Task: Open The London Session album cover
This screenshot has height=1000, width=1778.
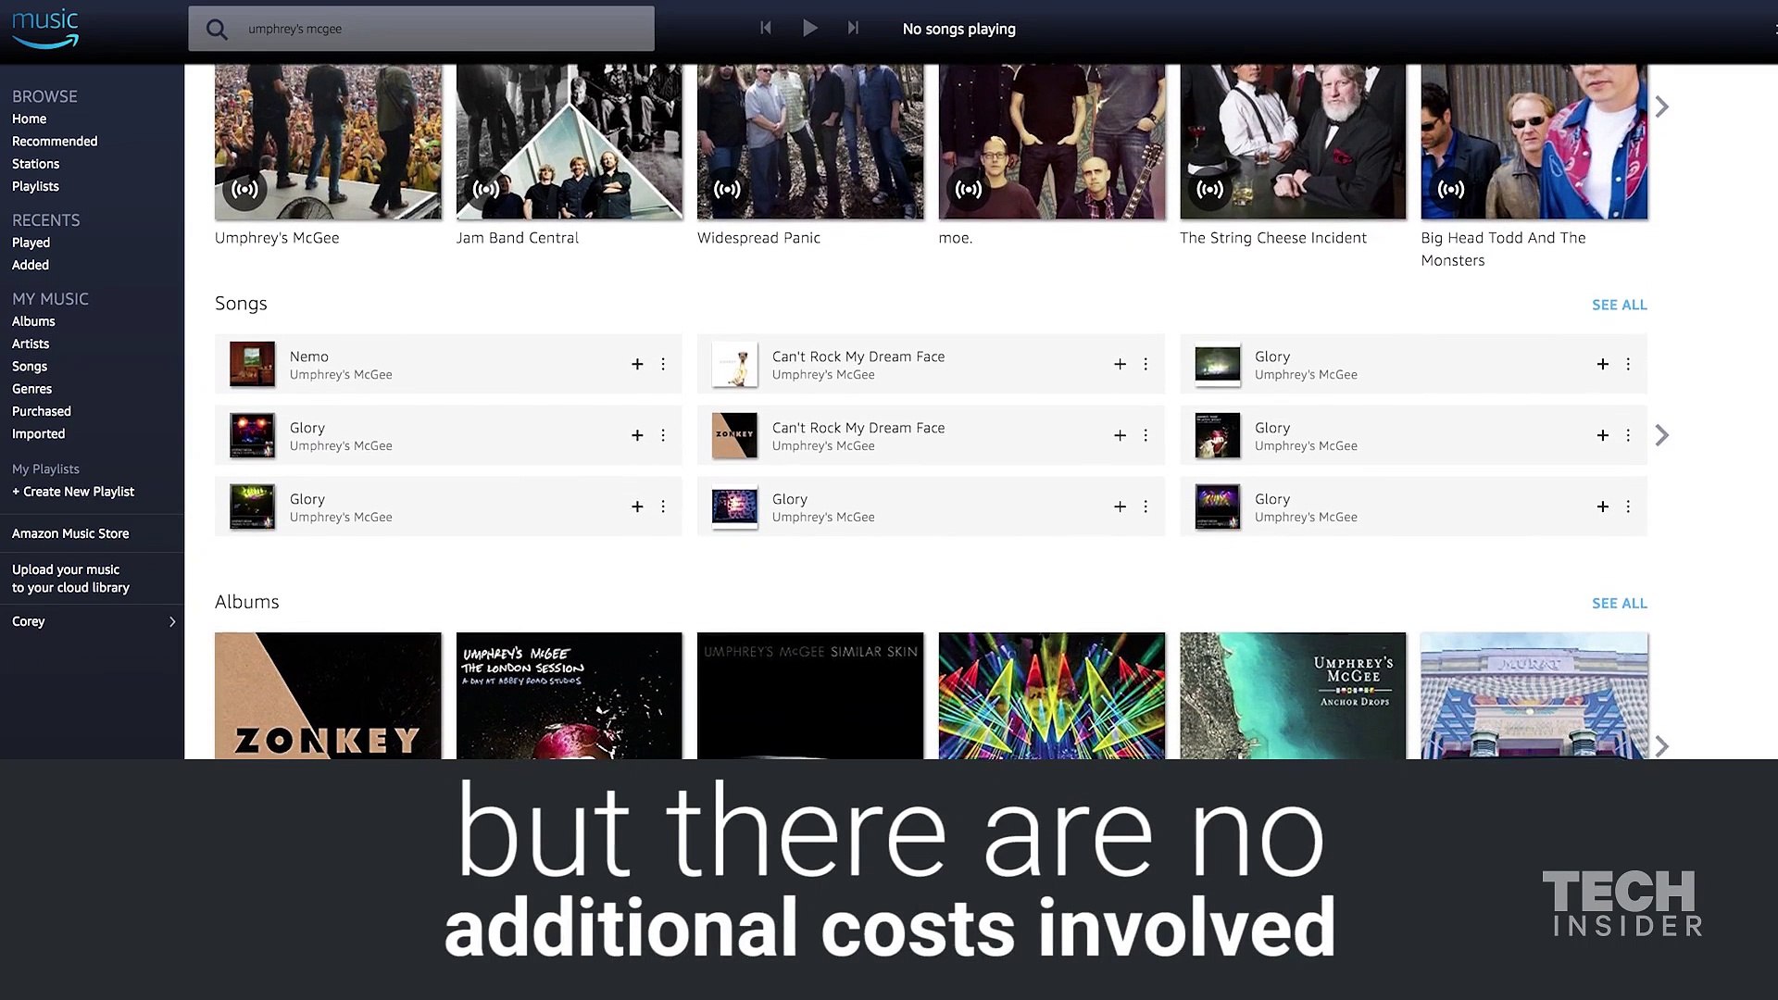Action: 570,695
